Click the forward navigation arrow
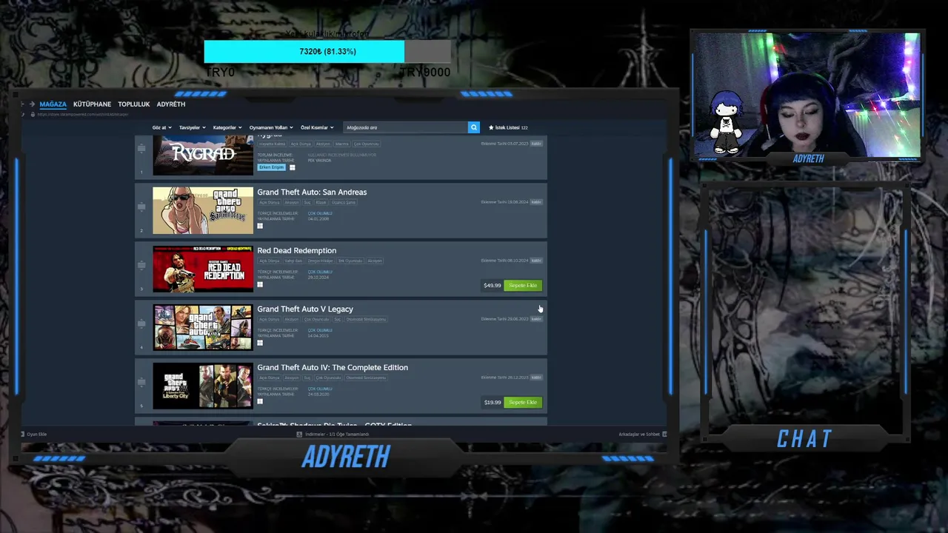This screenshot has width=948, height=533. click(32, 104)
